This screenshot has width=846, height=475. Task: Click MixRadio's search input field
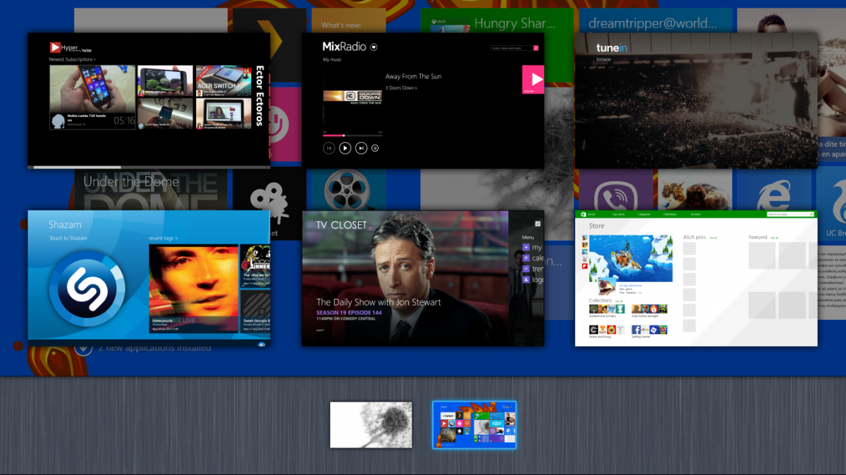tap(512, 48)
